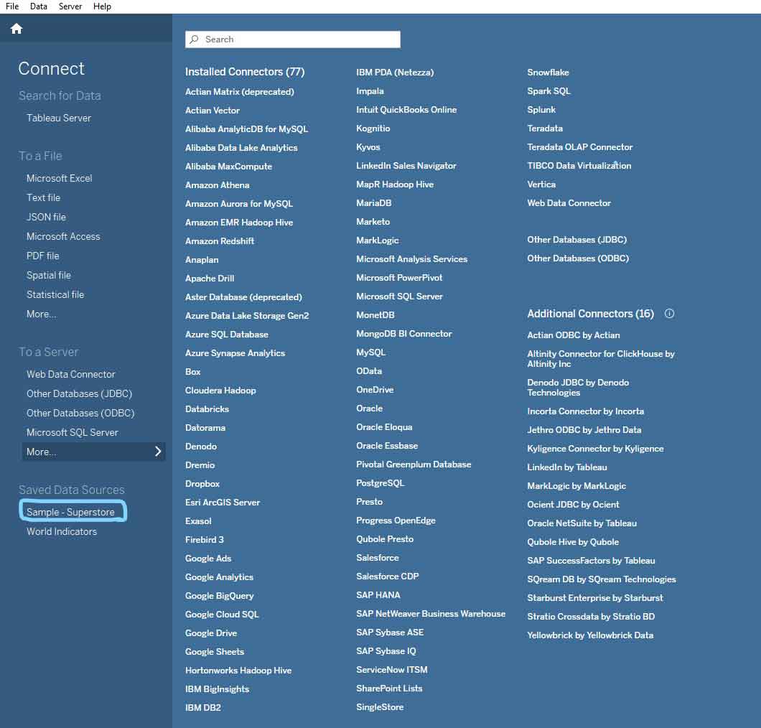Click the info icon beside Additional Connectors

(x=669, y=314)
